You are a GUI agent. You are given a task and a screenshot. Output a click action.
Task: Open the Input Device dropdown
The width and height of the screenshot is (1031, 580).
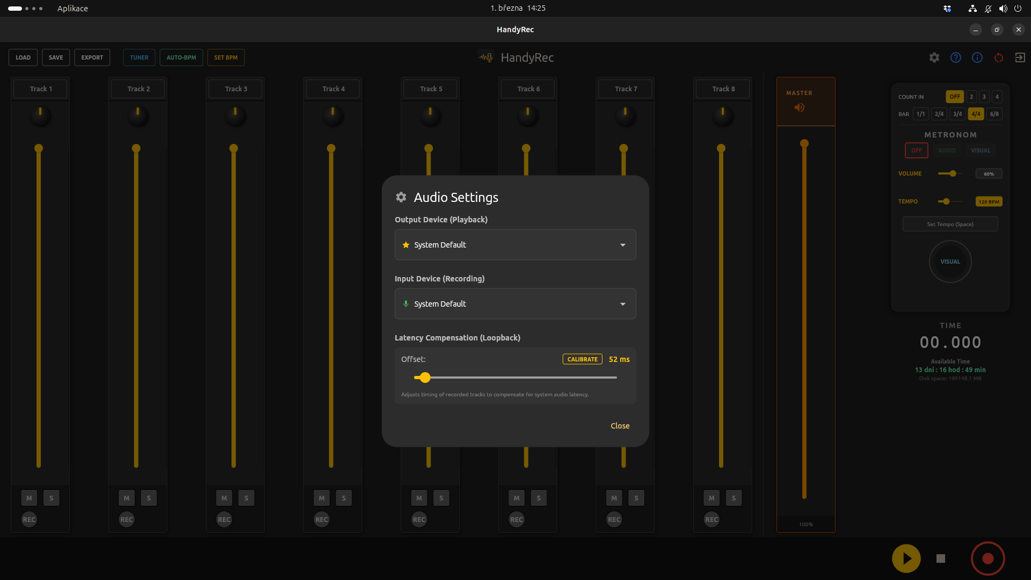coord(515,303)
